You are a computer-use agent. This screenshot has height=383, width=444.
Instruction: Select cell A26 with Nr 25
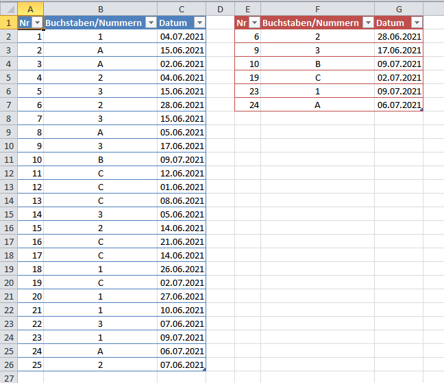tap(31, 365)
